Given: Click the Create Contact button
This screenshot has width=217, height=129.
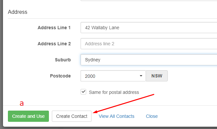Looking at the screenshot, I should point(72,116).
